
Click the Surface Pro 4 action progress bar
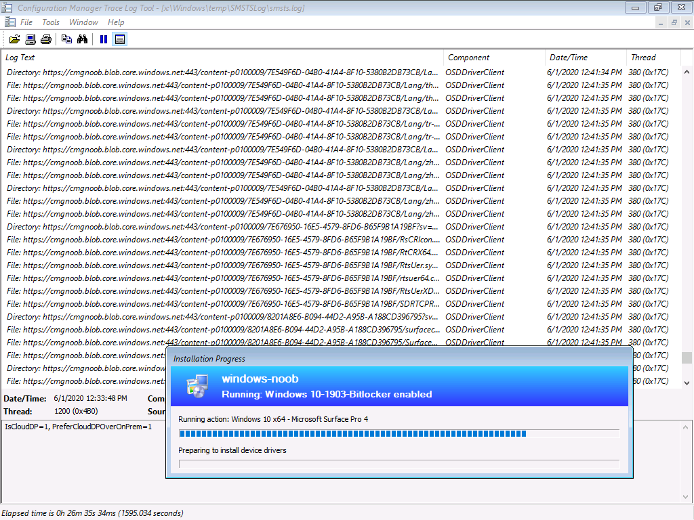[x=399, y=434]
